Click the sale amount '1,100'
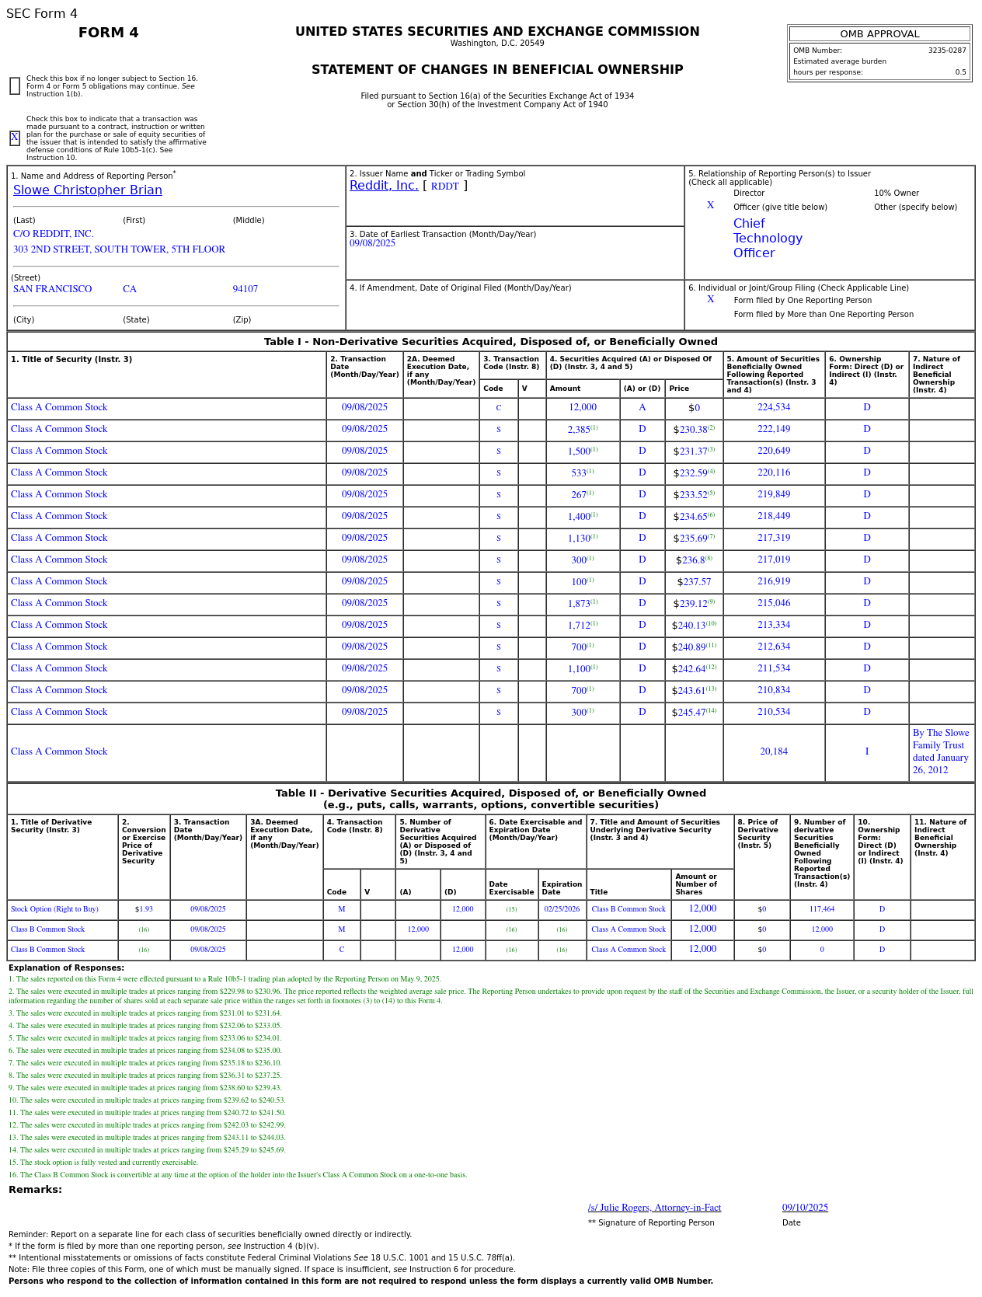Image resolution: width=982 pixels, height=1297 pixels. pyautogui.click(x=579, y=669)
